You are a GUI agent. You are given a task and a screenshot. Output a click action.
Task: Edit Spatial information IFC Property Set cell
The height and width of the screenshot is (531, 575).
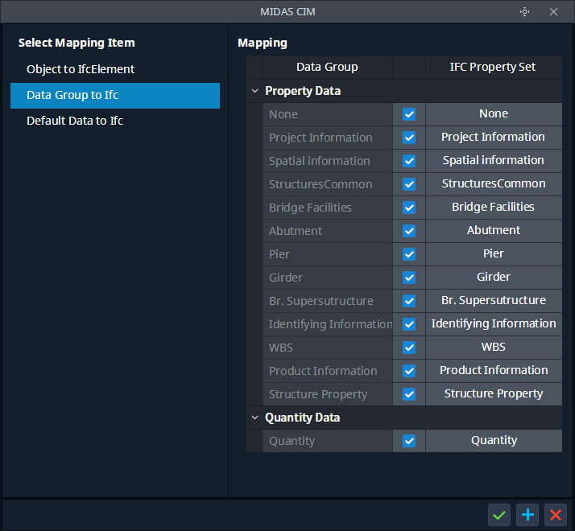point(494,161)
